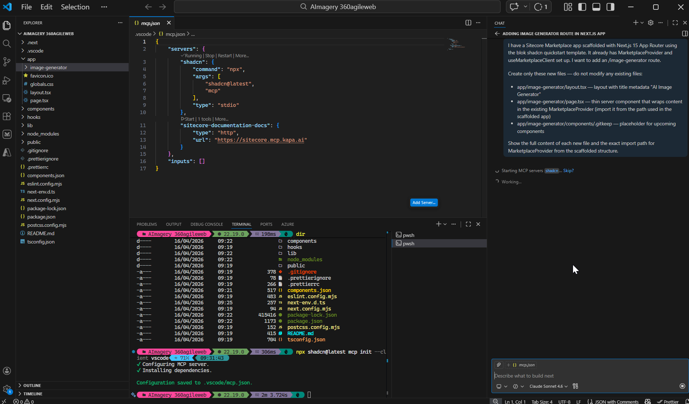This screenshot has width=689, height=404.
Task: Click the Add Server... button
Action: (424, 203)
